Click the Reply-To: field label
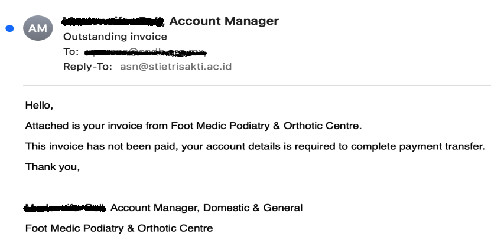The height and width of the screenshot is (243, 491). click(87, 67)
